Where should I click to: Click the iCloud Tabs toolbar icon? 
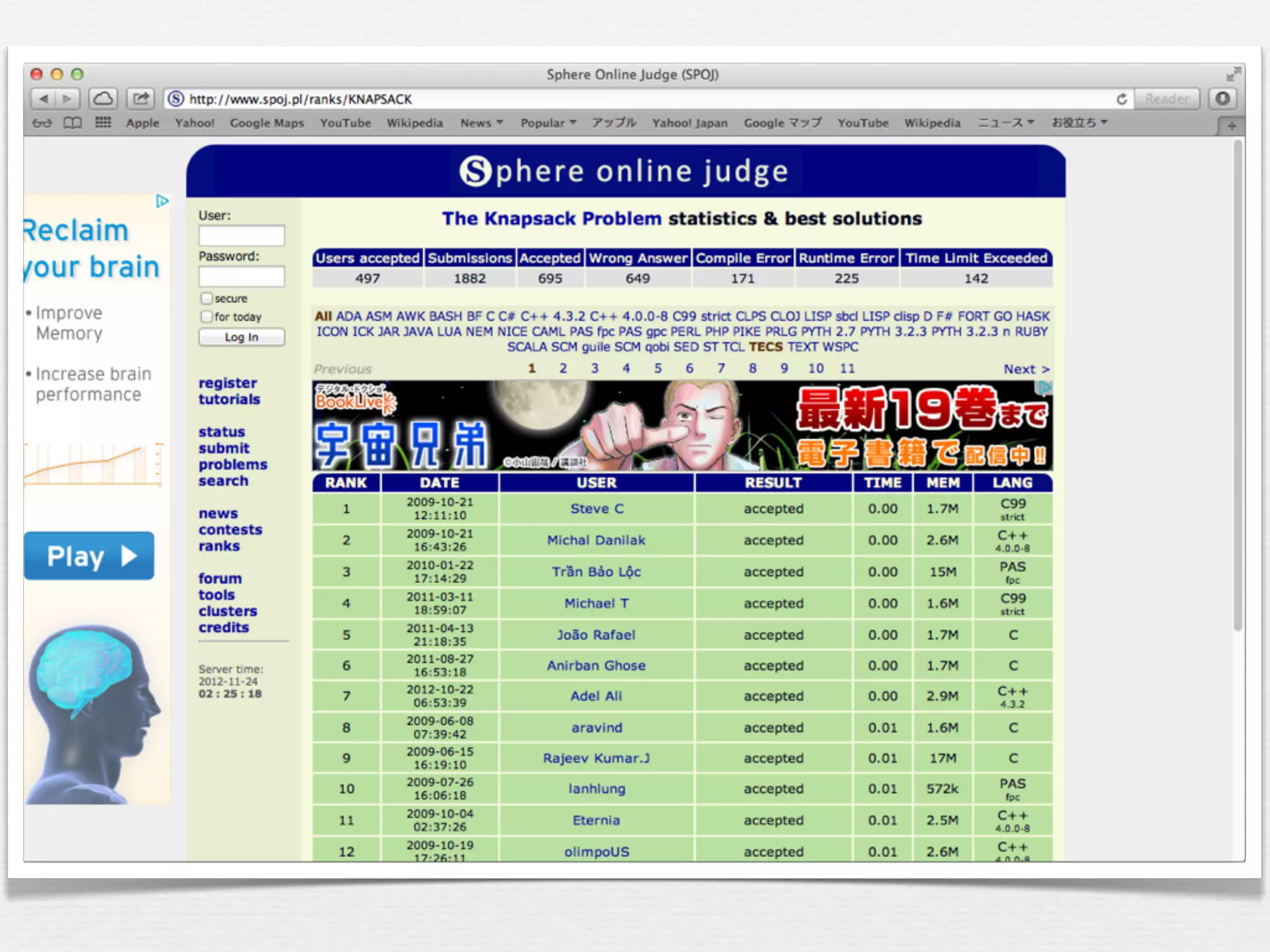(103, 99)
